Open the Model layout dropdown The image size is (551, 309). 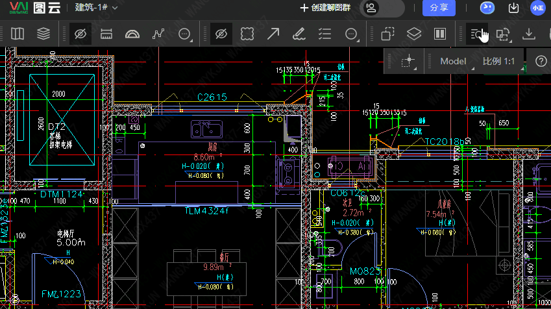click(x=454, y=61)
